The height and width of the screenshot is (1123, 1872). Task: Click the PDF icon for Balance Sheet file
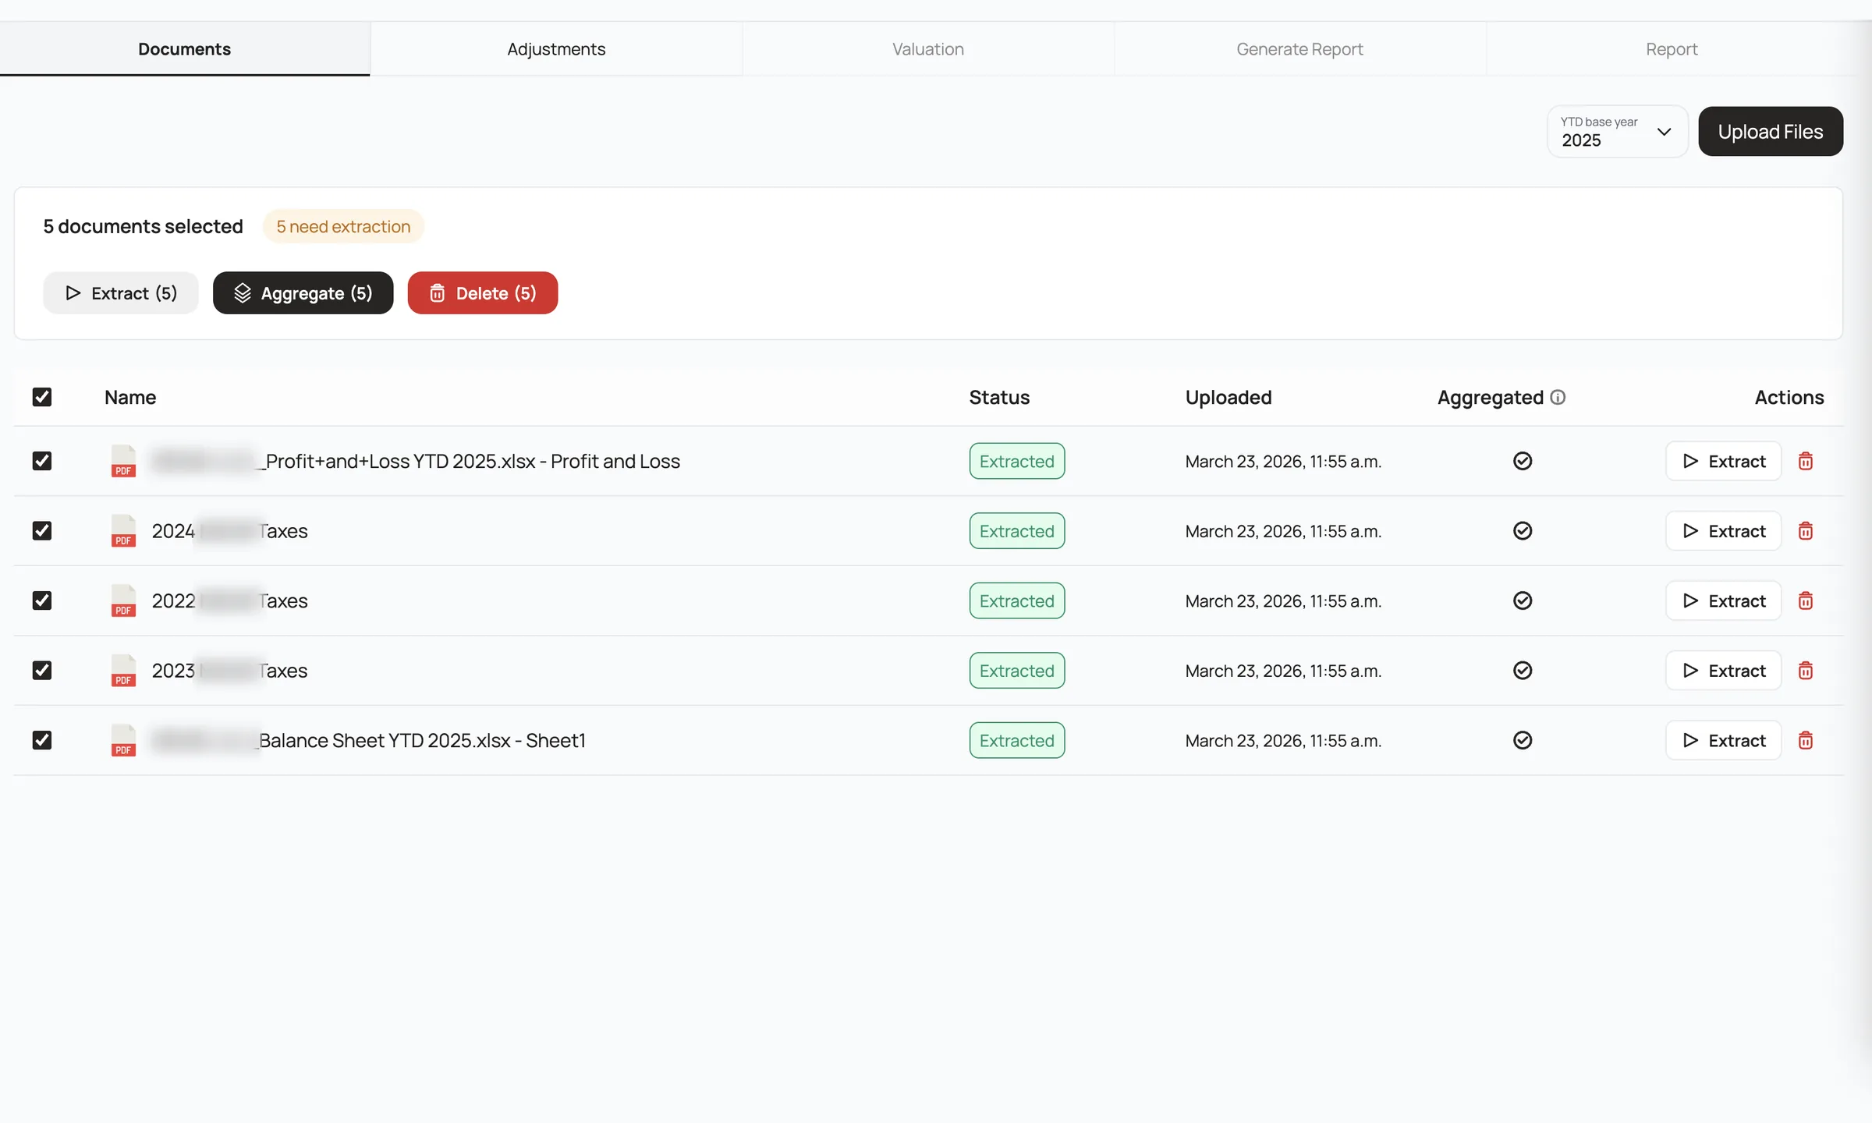coord(123,740)
